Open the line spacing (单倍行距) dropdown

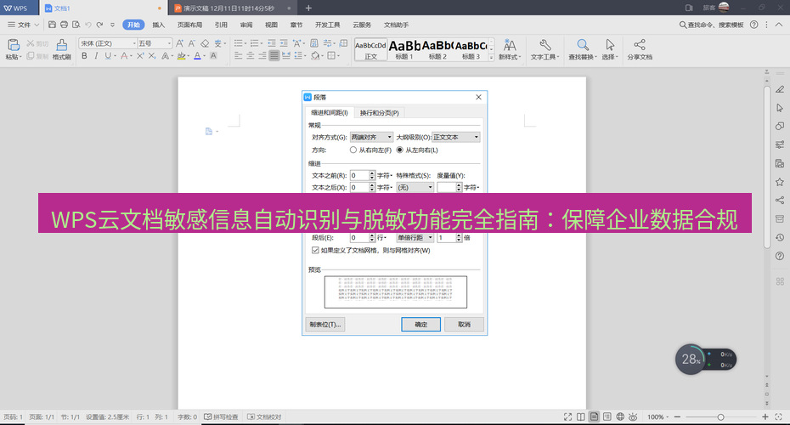[415, 237]
